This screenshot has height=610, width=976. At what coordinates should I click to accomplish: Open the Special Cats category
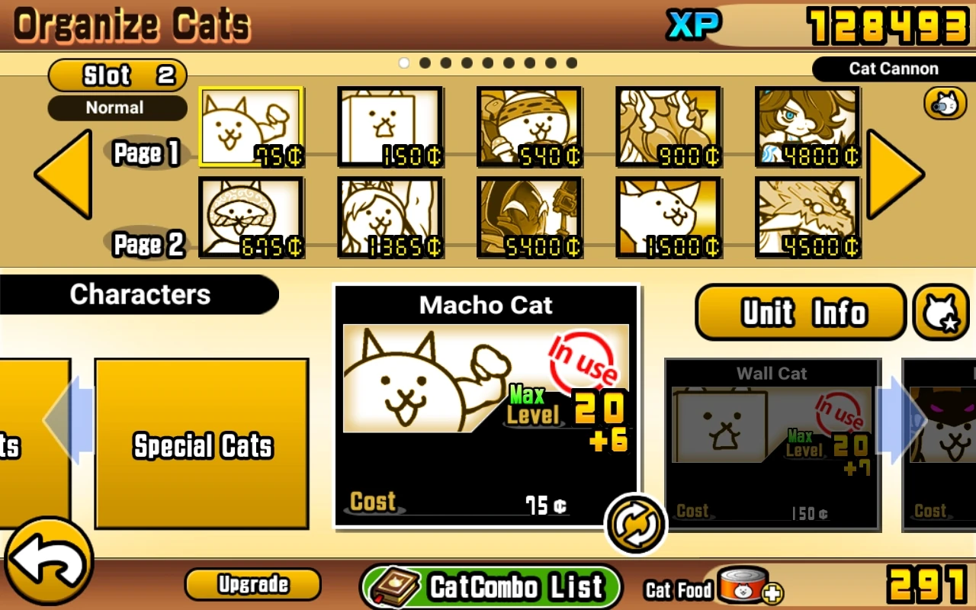pyautogui.click(x=202, y=445)
